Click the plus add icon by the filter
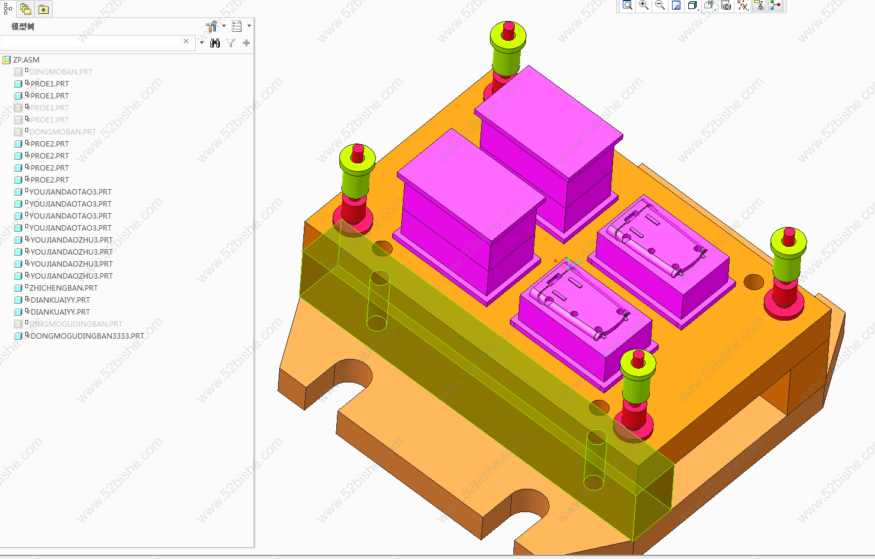Viewport: 875px width, 559px height. tap(246, 43)
